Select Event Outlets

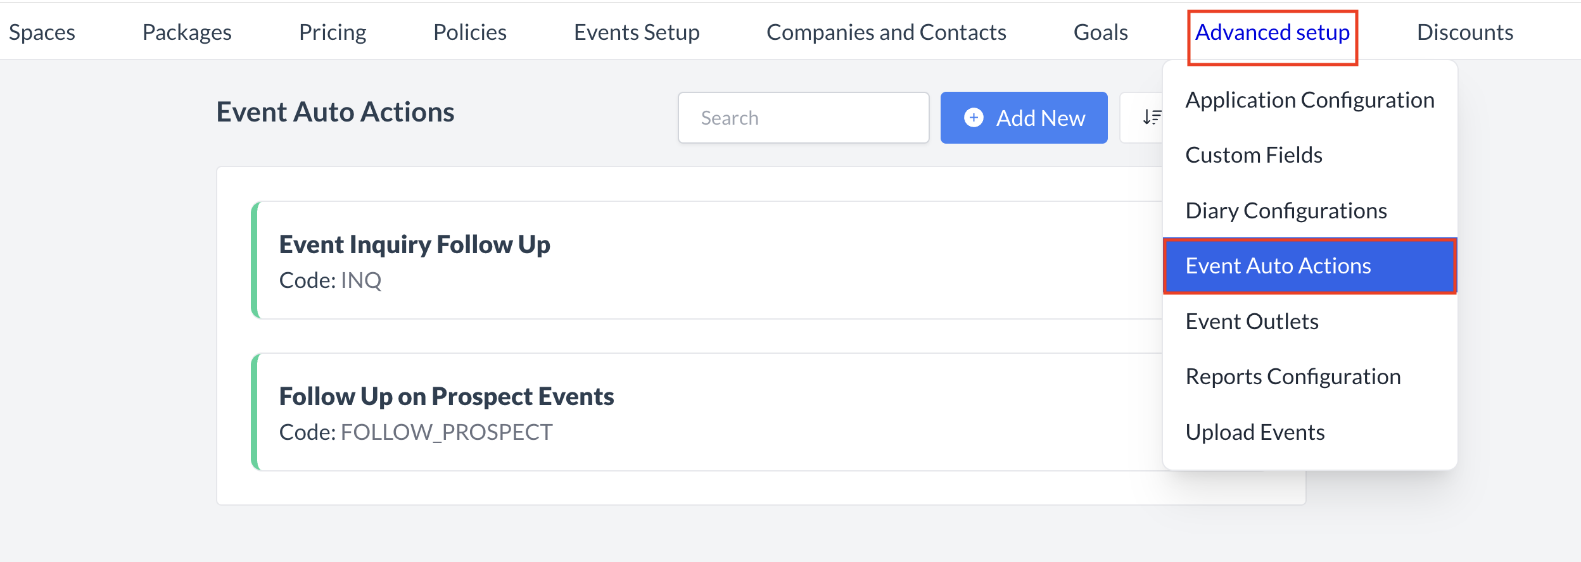coord(1251,321)
